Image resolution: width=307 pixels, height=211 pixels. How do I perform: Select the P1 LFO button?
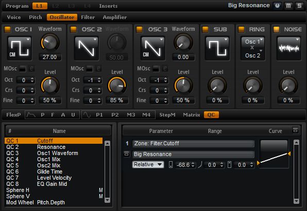click(x=99, y=115)
